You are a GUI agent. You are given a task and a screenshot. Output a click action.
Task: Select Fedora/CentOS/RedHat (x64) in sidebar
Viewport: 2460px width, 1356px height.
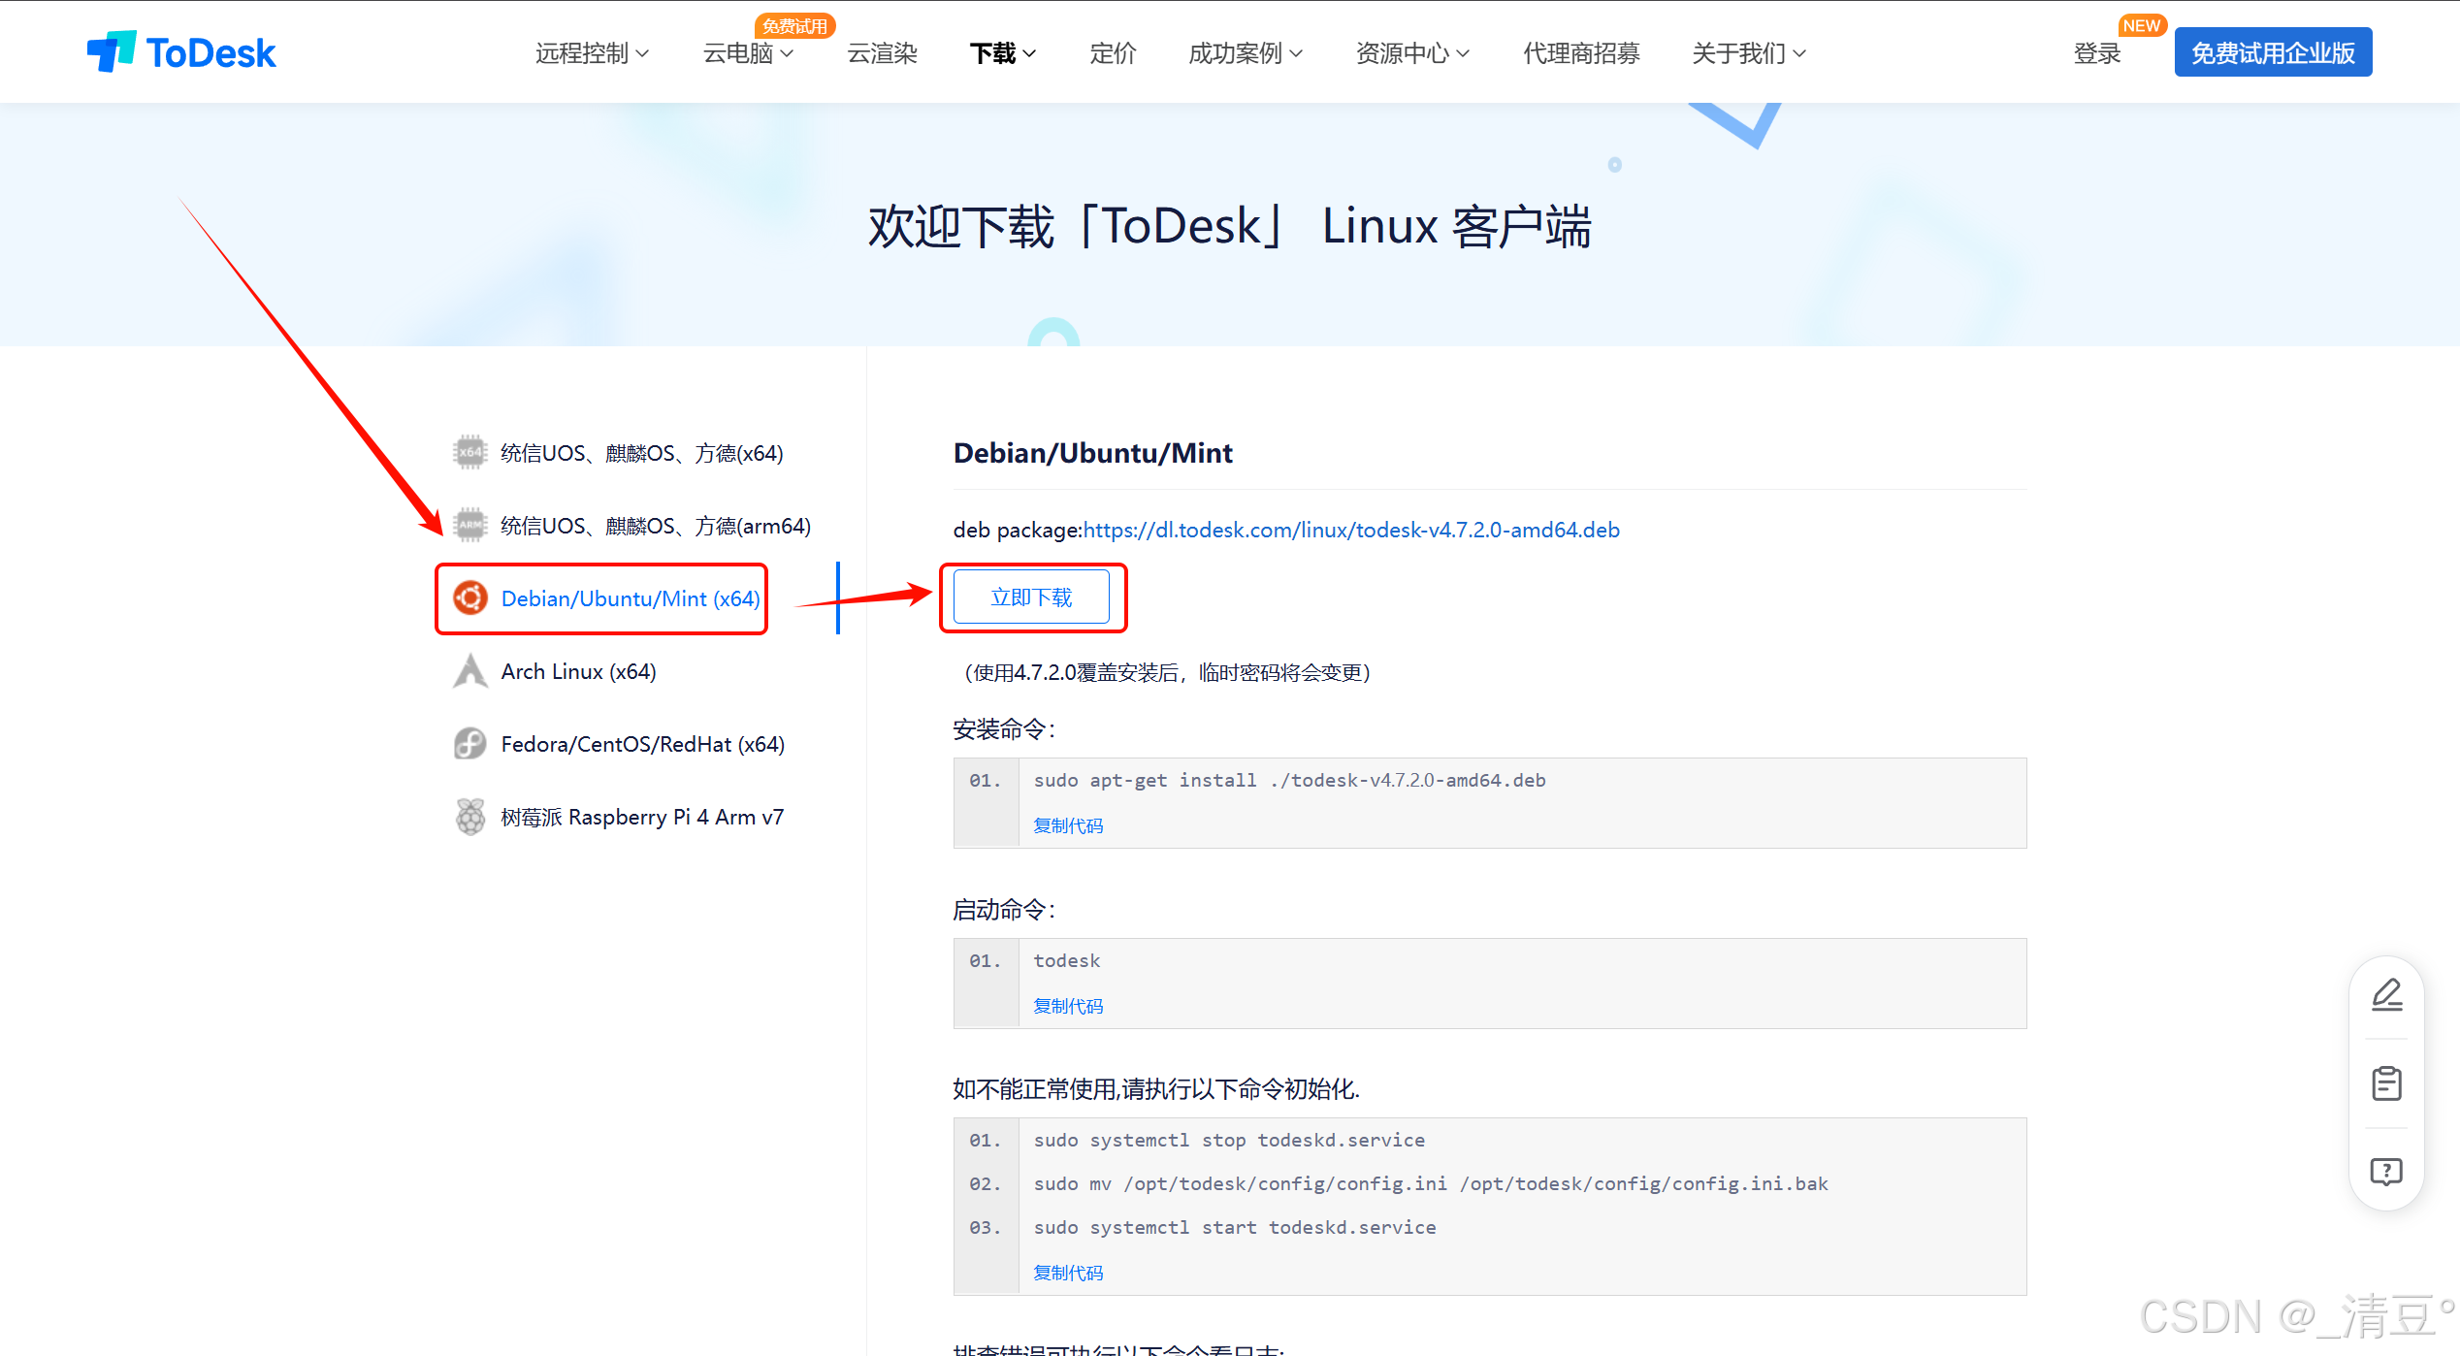coord(642,744)
